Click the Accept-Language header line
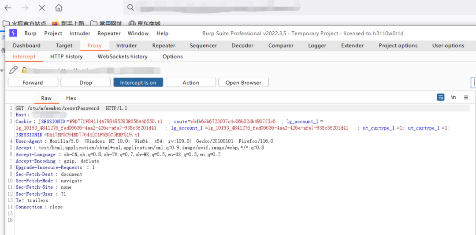Image resolution: width=476 pixels, height=235 pixels. pos(118,155)
